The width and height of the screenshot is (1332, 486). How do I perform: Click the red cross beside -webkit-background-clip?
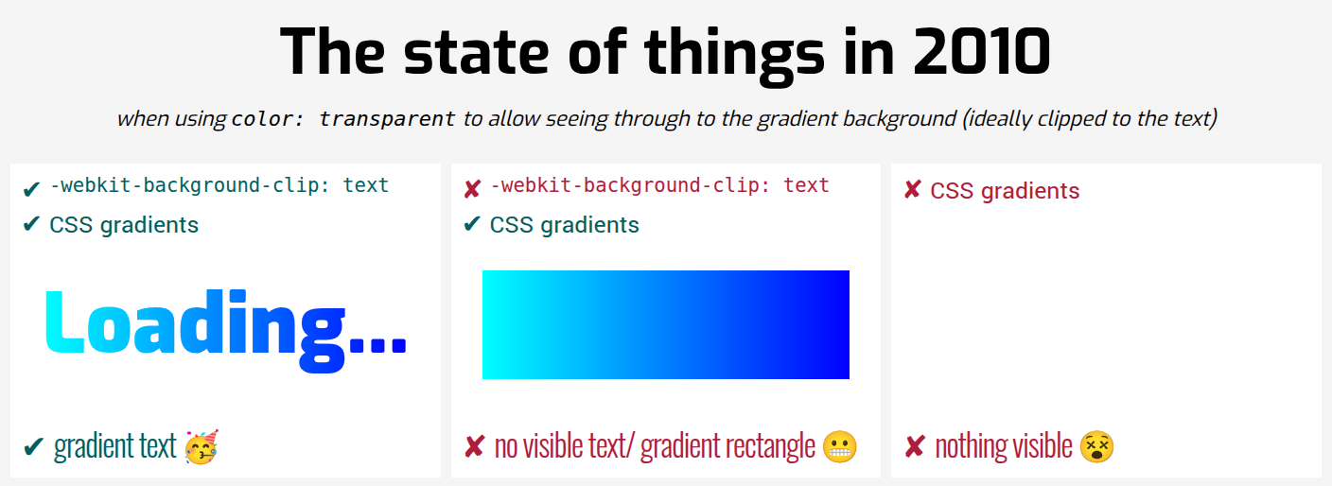point(472,189)
